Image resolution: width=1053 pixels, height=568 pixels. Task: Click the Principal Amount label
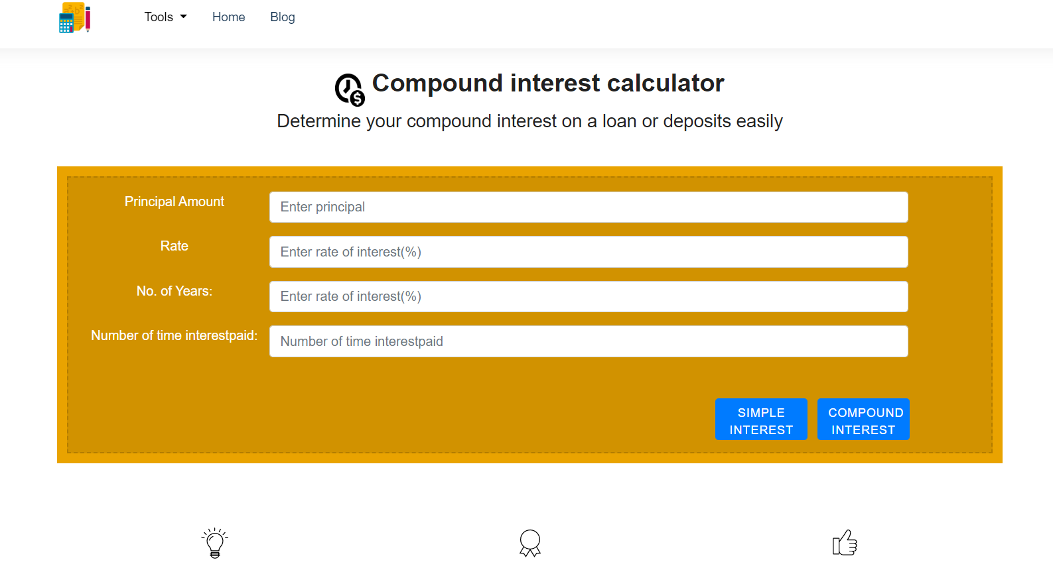coord(175,201)
